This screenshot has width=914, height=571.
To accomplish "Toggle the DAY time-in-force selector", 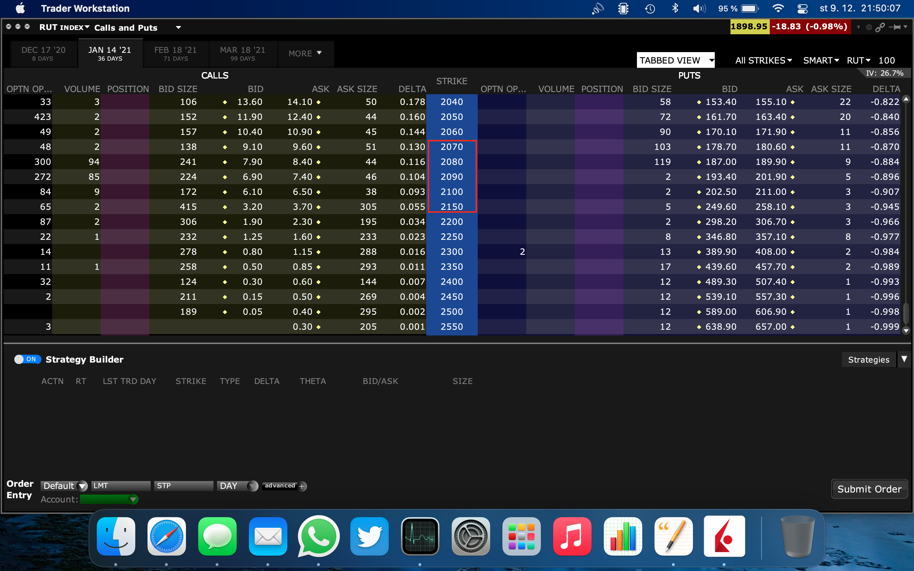I will tap(238, 486).
